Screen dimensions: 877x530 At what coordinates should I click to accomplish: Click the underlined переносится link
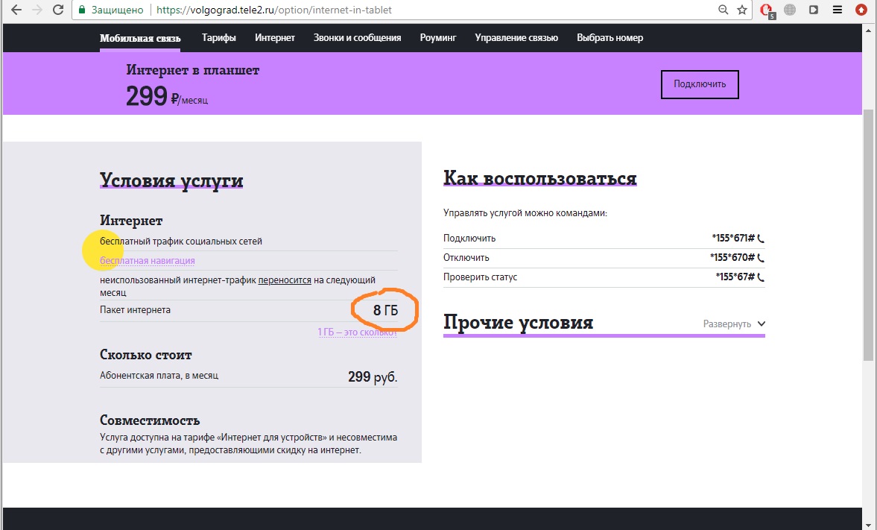pyautogui.click(x=285, y=280)
